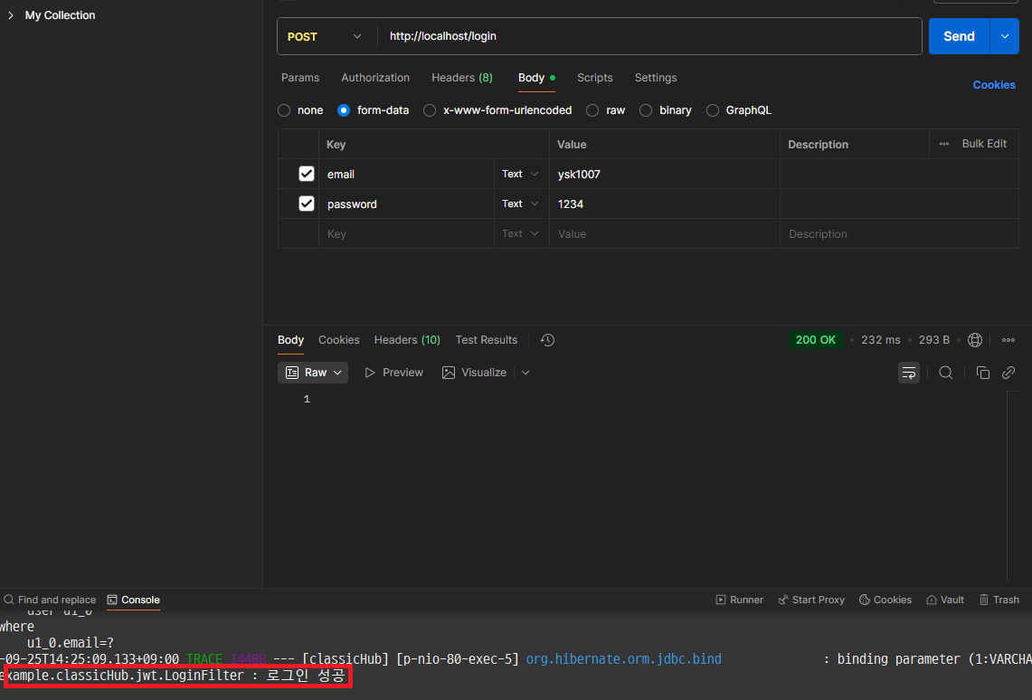The width and height of the screenshot is (1032, 700).
Task: Click the 232 ms response time
Action: [881, 340]
